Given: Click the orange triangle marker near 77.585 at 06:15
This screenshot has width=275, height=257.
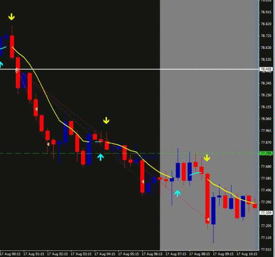Looking at the screenshot, I should coord(143,182).
